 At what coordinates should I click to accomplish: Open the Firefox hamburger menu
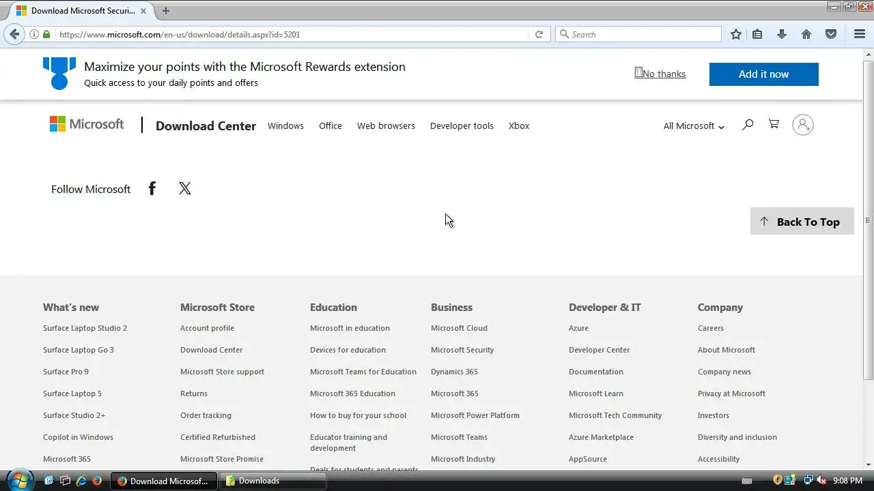[x=860, y=34]
